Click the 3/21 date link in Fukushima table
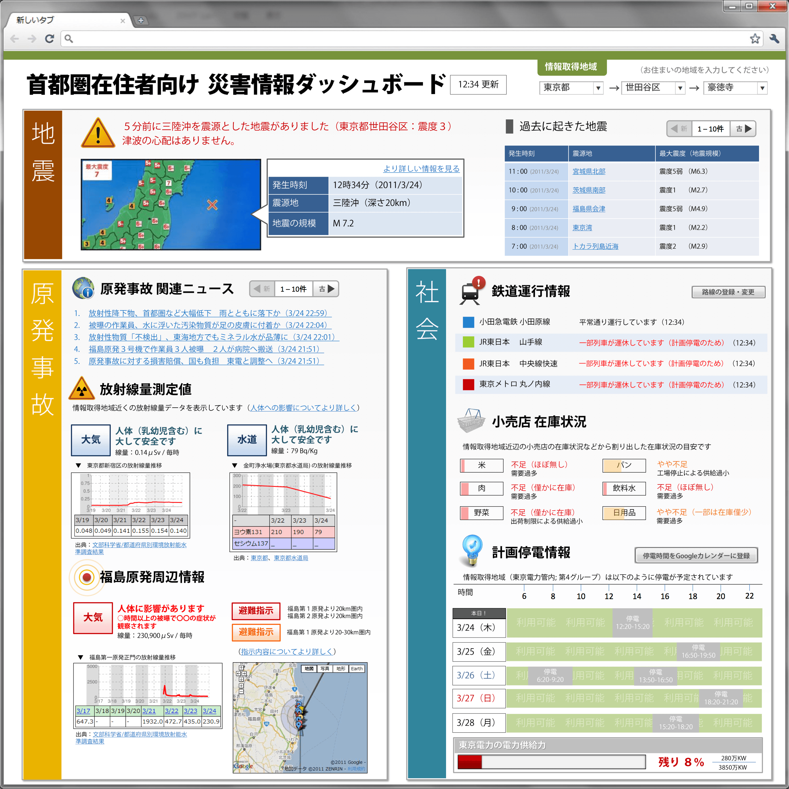Screen dimensions: 789x789 149,711
